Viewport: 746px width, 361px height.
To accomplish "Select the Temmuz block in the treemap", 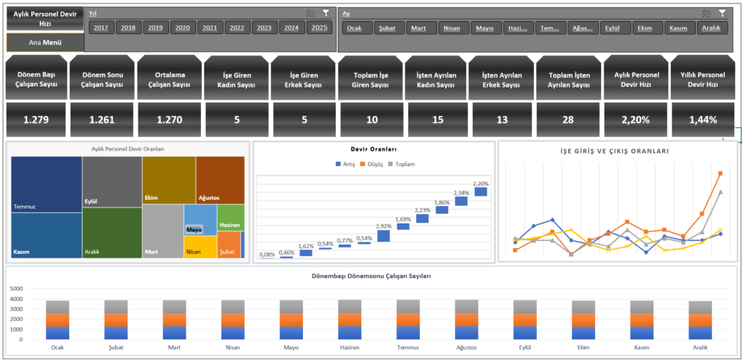I will coord(47,184).
